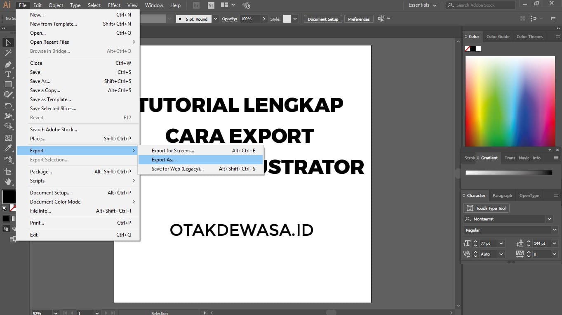Open the Essentials workspace dropdown
This screenshot has height=315, width=562.
[422, 5]
